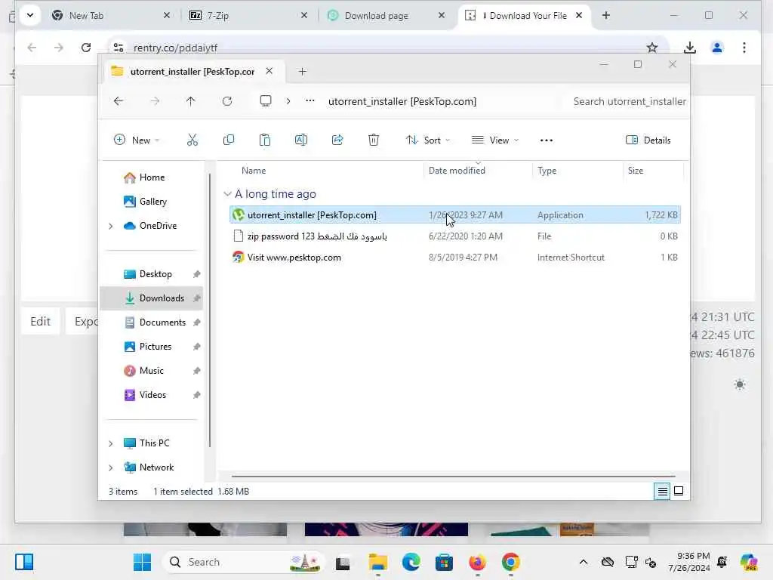Select utorrent_installer [PeskTop.com] application file
773x580 pixels.
click(455, 215)
